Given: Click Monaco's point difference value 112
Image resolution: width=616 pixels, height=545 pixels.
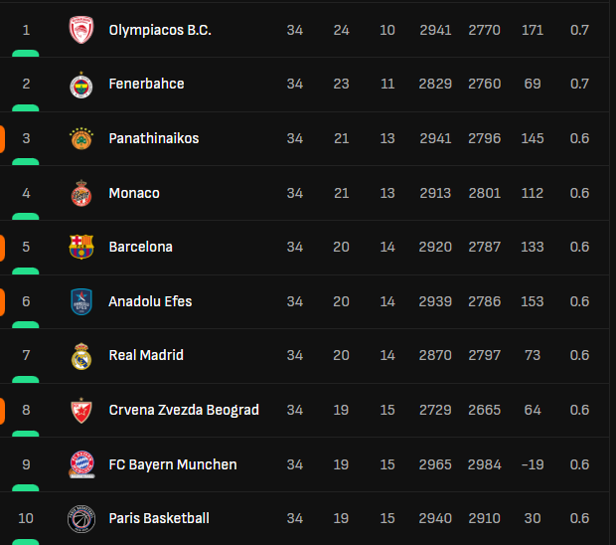Looking at the screenshot, I should 532,193.
